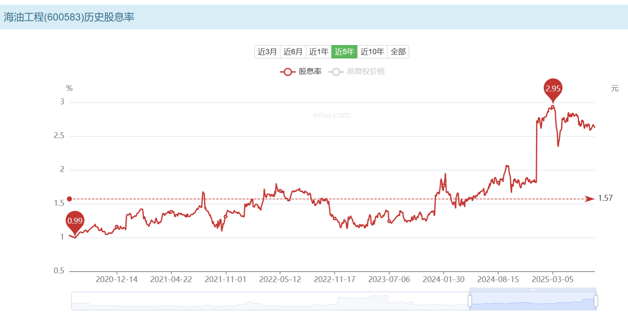The width and height of the screenshot is (628, 323).
Task: Click the 2021-04-22 axis date label
Action: [171, 279]
